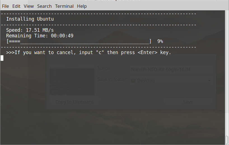This screenshot has height=145, width=229.
Task: Click the "Speed: 17.51 MB/s" line
Action: coord(30,30)
